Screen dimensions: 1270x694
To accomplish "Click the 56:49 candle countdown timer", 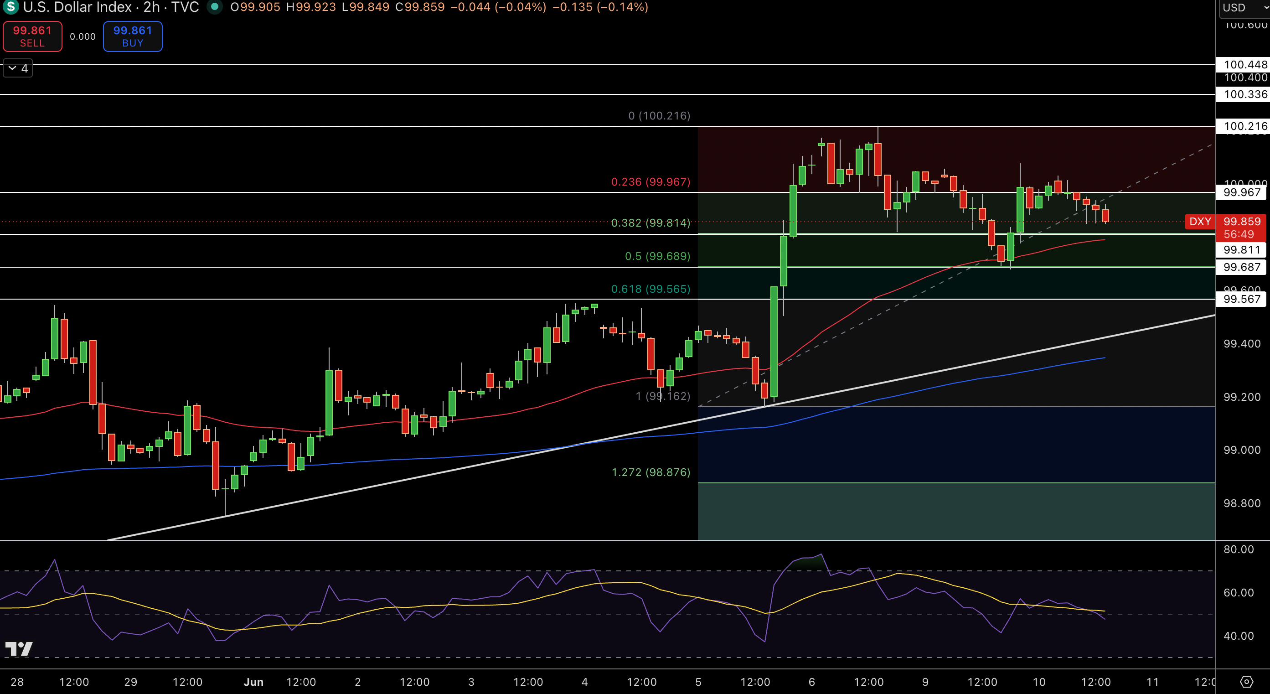I will (1239, 235).
